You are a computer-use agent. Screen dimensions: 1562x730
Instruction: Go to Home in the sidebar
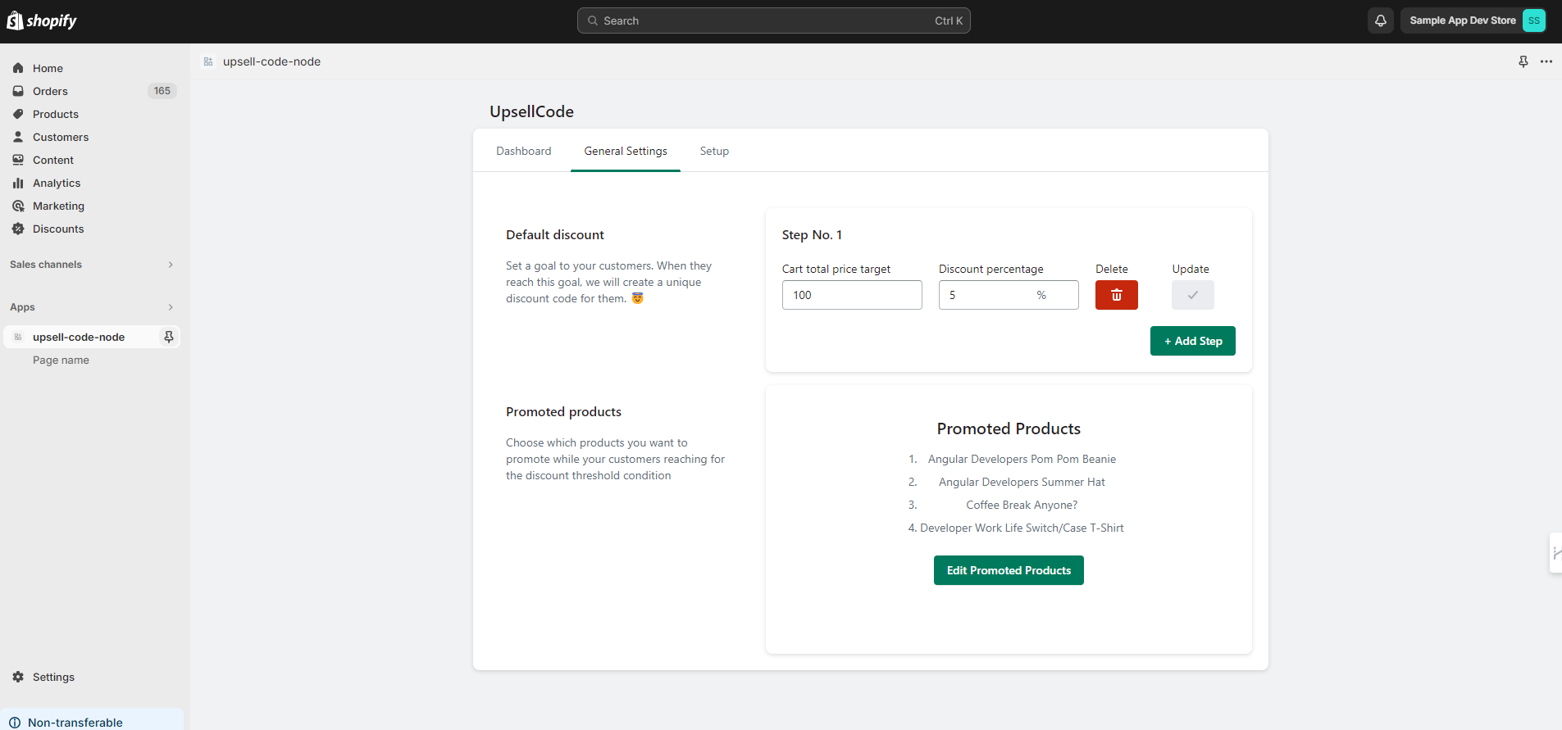(48, 68)
